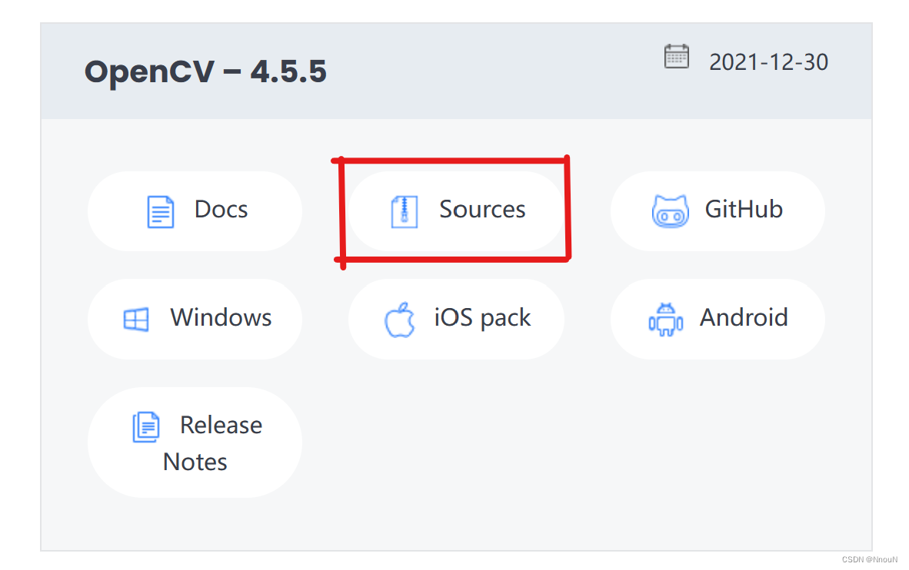909x570 pixels.
Task: Click the 2021-12-30 release date text
Action: (769, 62)
